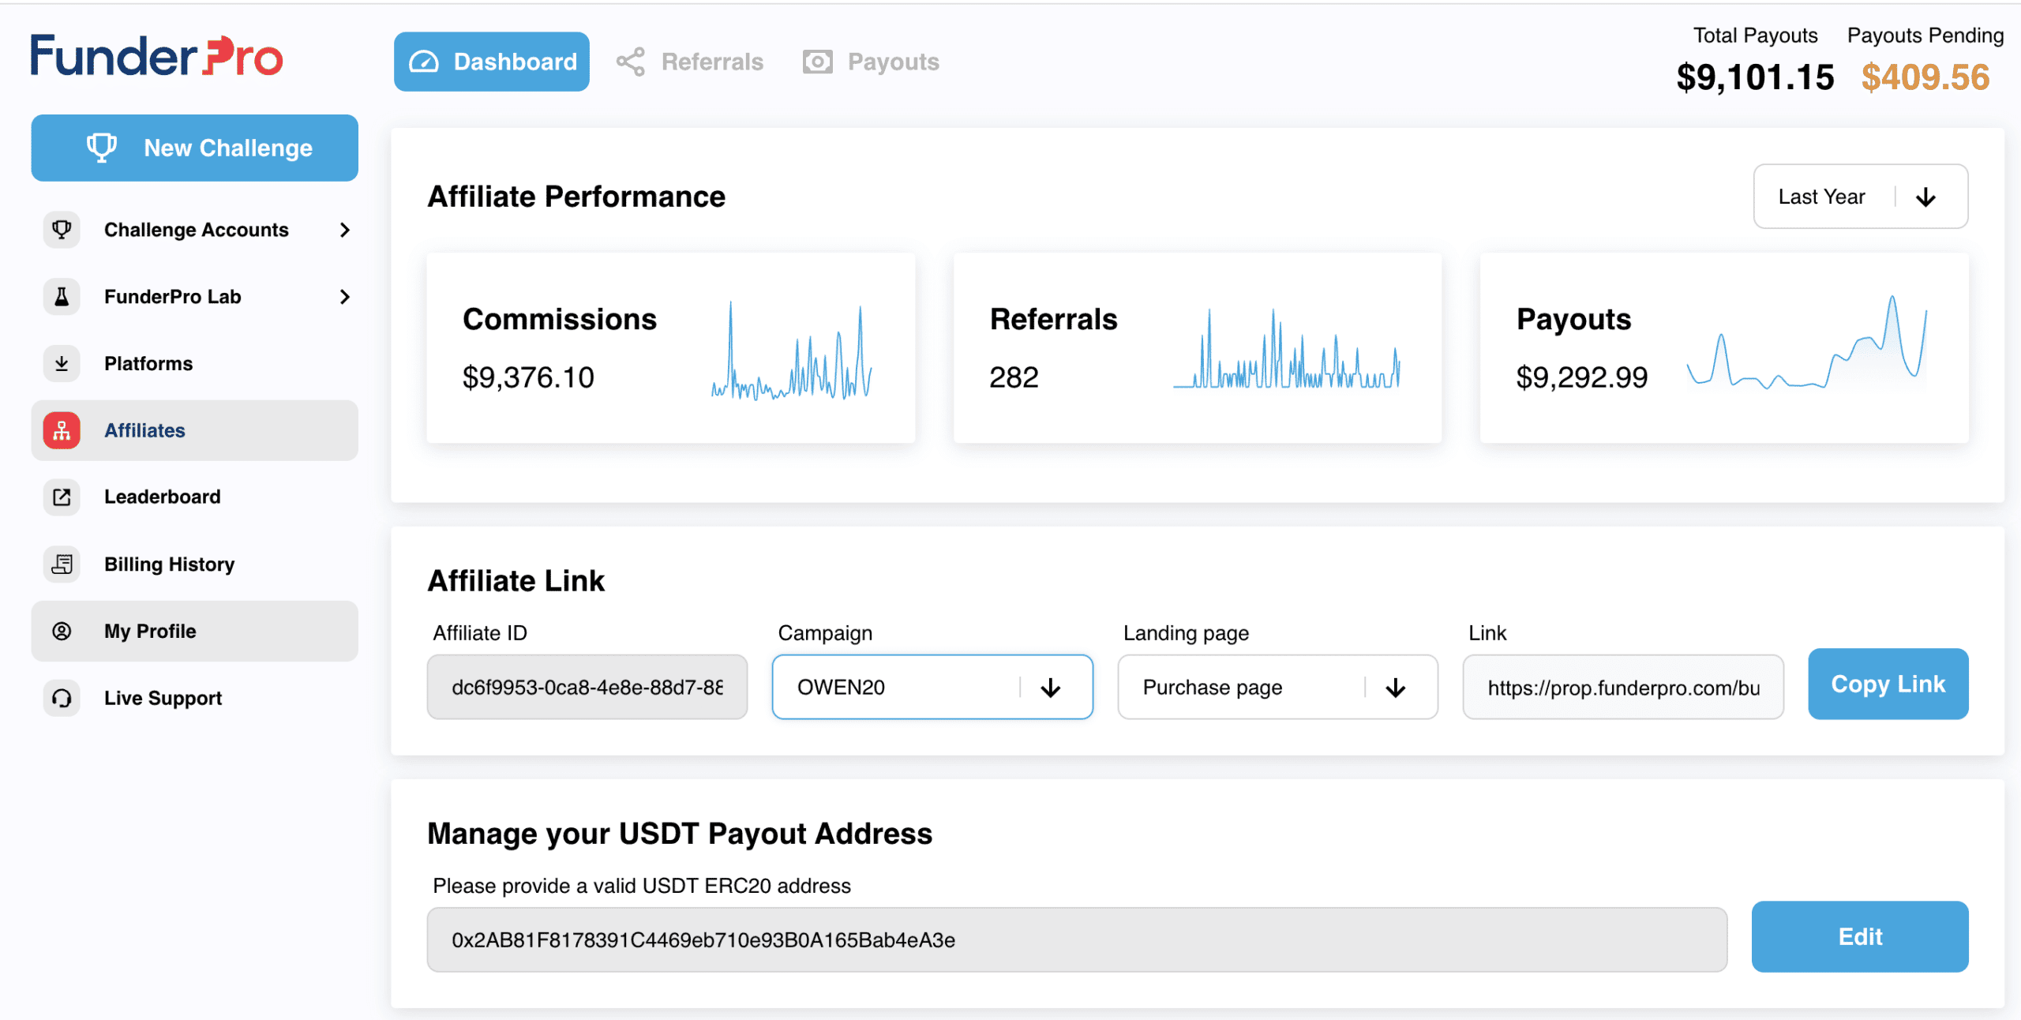
Task: Switch to the Referrals tab
Action: pos(690,62)
